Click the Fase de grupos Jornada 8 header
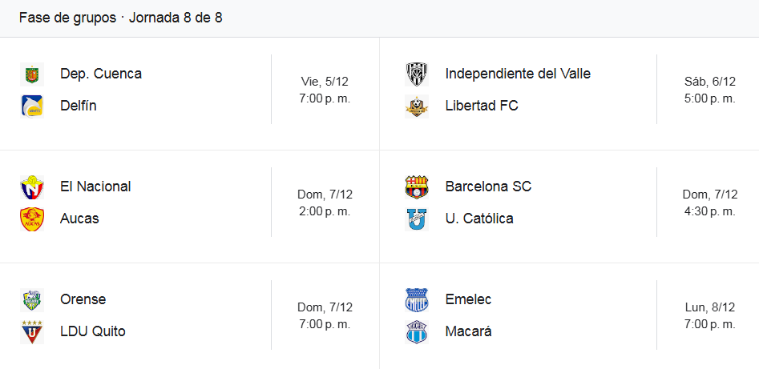This screenshot has height=369, width=759. 120,18
